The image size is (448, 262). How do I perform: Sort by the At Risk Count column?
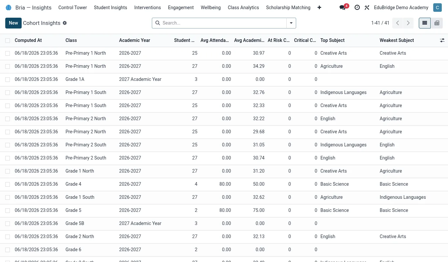[278, 40]
